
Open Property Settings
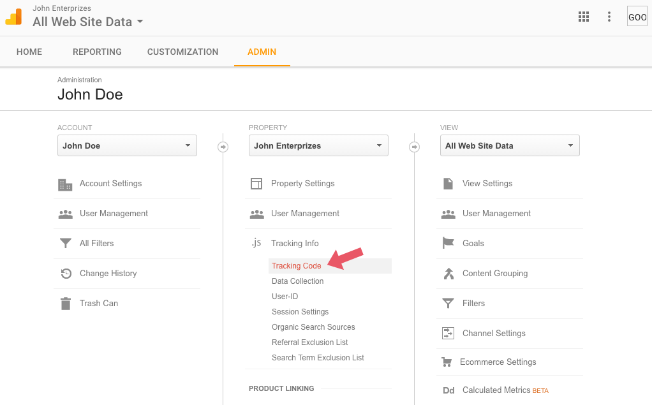pyautogui.click(x=302, y=184)
